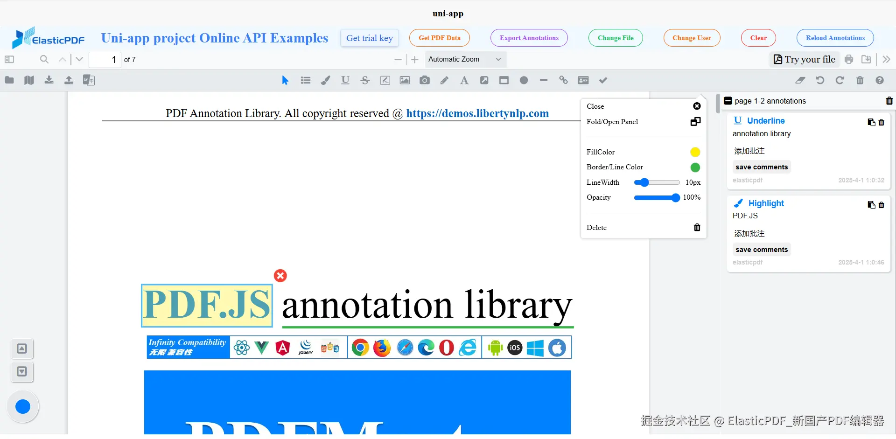Click the Export Annotations button

[529, 38]
